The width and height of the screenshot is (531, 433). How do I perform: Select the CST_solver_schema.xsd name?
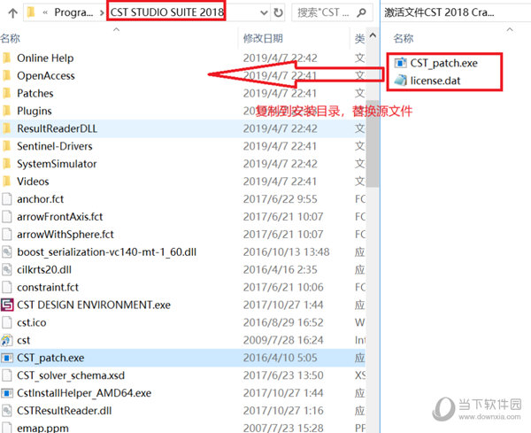71,375
